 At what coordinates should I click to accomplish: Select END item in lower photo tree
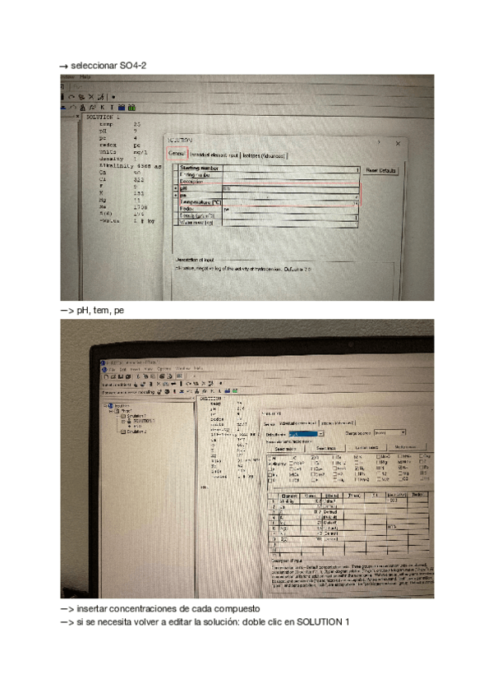[x=137, y=426]
